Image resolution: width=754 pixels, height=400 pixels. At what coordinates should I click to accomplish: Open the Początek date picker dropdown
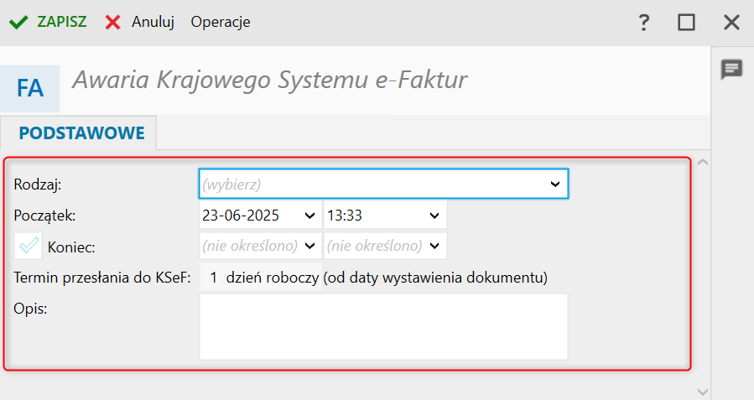[x=309, y=216]
